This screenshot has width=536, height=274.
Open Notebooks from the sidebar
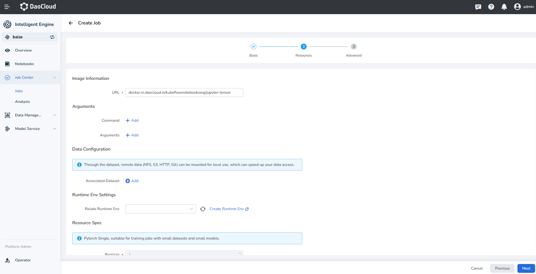pos(24,64)
